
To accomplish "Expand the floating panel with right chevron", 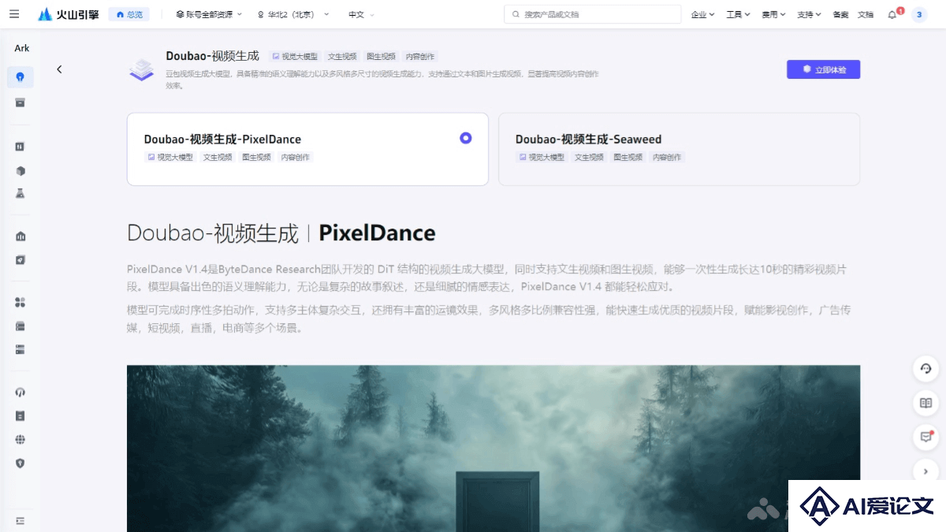I will click(x=926, y=471).
